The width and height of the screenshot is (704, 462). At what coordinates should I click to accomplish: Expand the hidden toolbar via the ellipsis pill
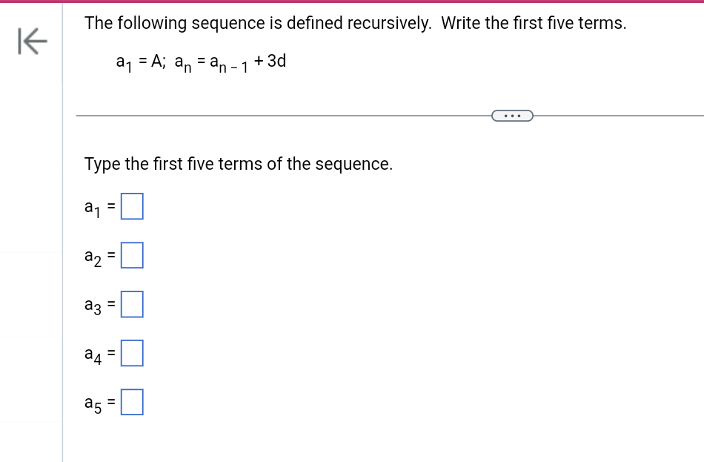pos(513,115)
